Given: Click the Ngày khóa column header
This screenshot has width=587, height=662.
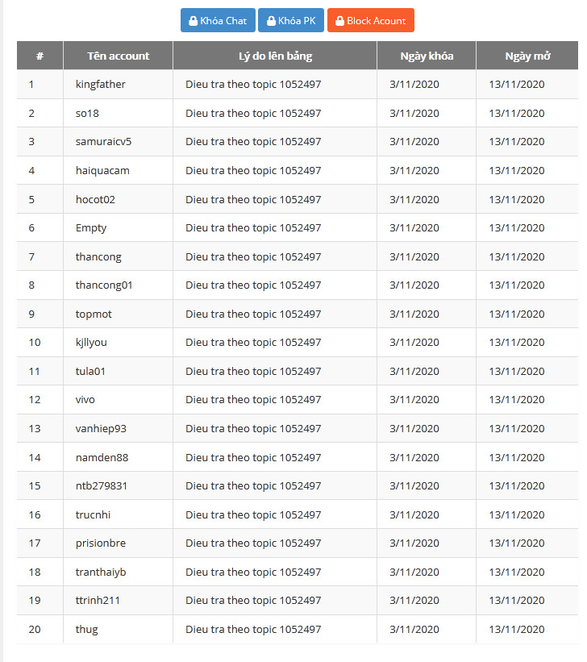Looking at the screenshot, I should pyautogui.click(x=427, y=56).
